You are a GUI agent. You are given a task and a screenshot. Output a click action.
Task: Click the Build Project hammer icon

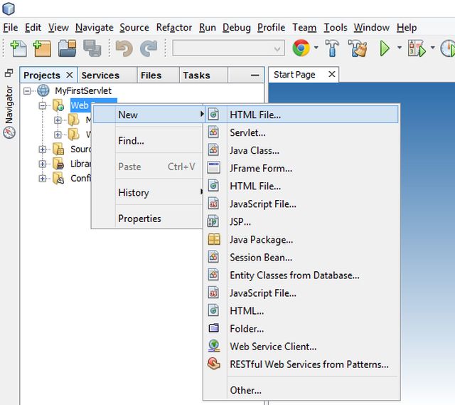pyautogui.click(x=332, y=48)
